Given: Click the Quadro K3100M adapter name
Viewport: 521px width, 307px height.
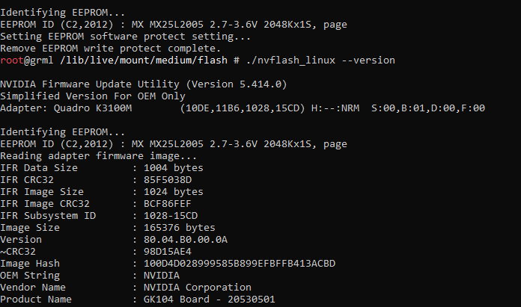Looking at the screenshot, I should click(x=93, y=108).
